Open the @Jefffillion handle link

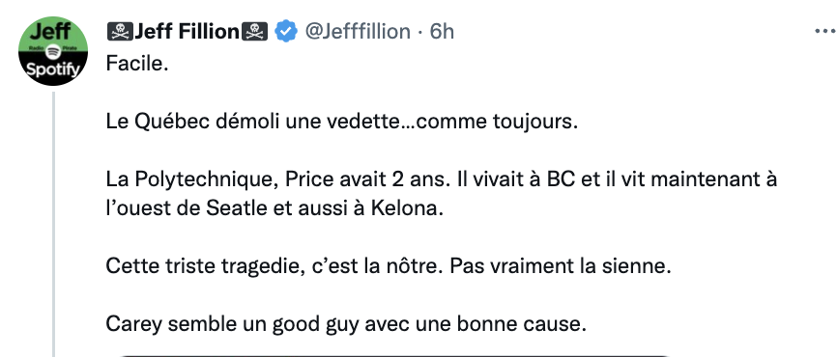click(x=358, y=32)
